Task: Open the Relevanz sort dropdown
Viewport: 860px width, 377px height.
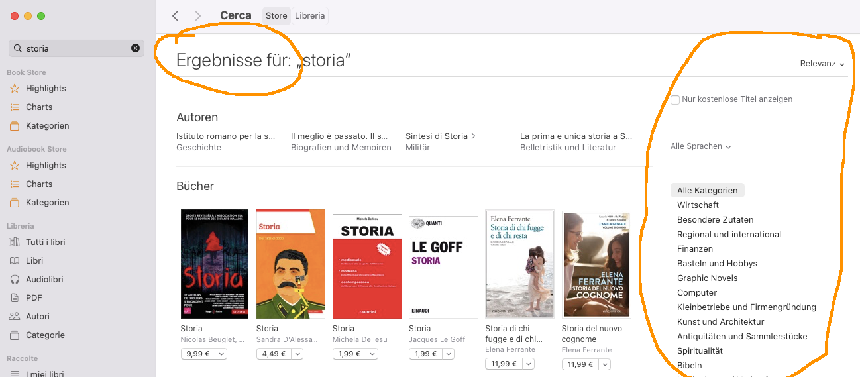Action: pyautogui.click(x=822, y=64)
